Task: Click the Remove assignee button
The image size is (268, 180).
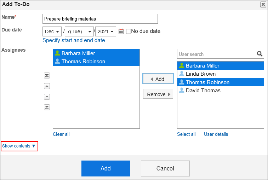Action: click(x=158, y=94)
